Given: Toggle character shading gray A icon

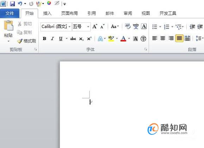Looking at the screenshot, I should coord(135,39).
